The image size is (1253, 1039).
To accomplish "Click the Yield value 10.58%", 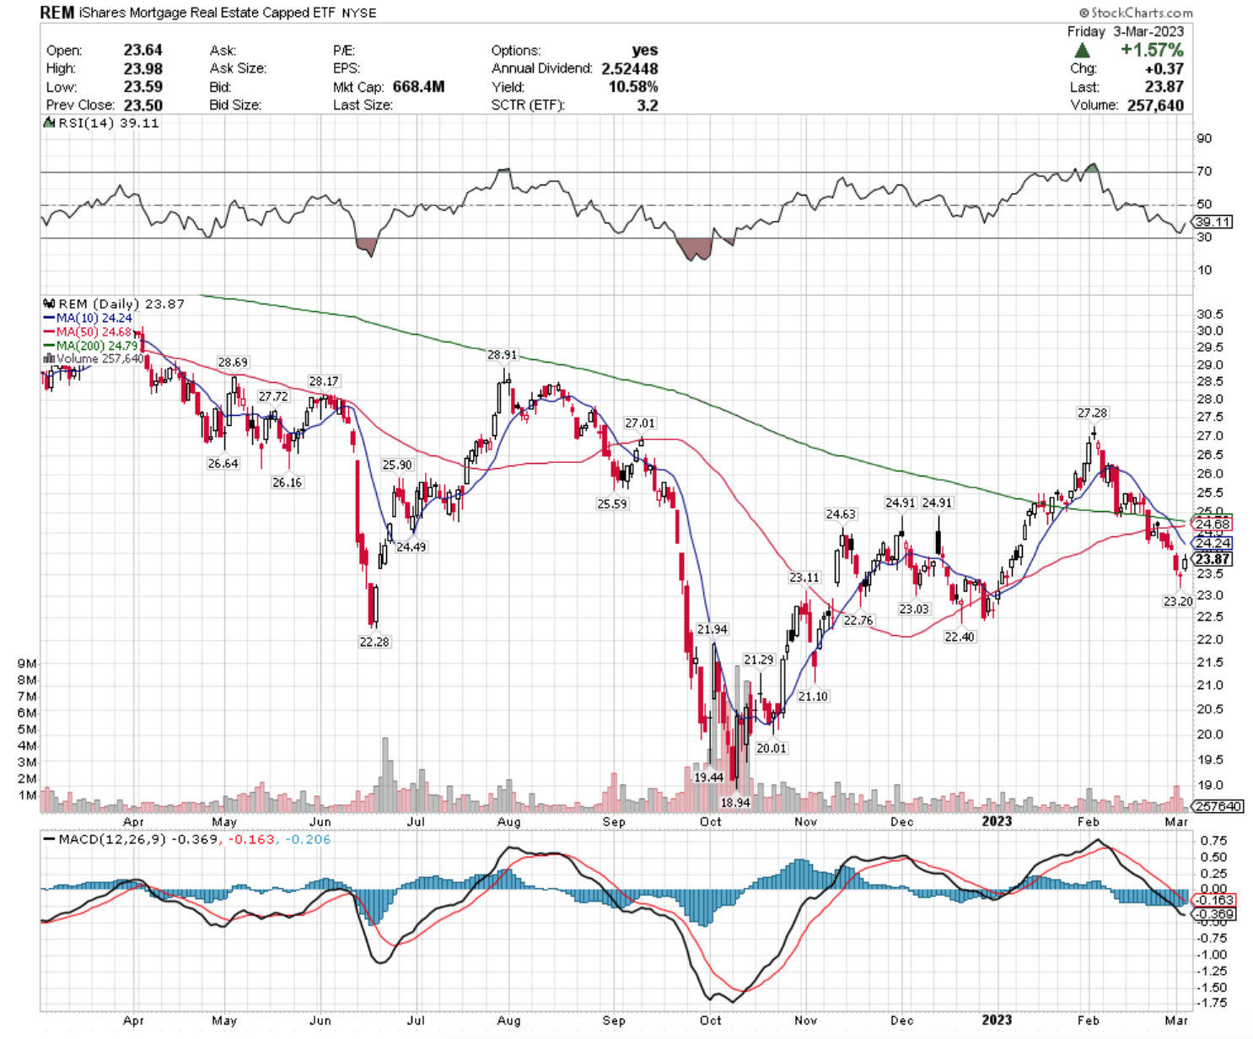I will 633,87.
